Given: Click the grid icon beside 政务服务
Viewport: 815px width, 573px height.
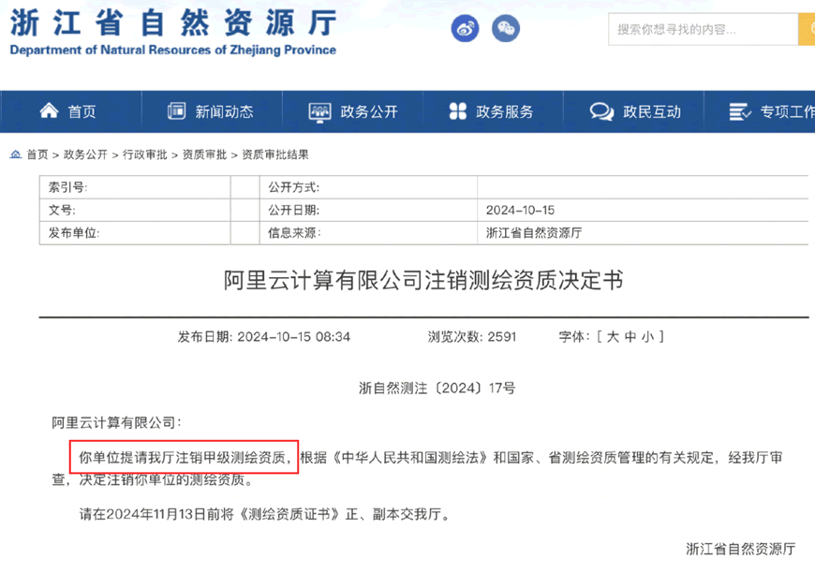Looking at the screenshot, I should pyautogui.click(x=458, y=110).
